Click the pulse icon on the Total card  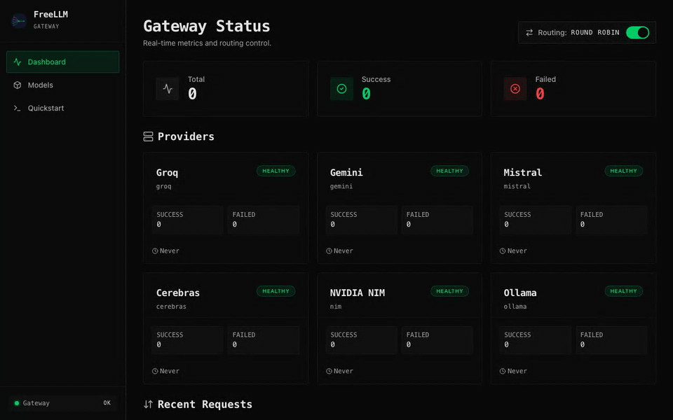pyautogui.click(x=167, y=88)
